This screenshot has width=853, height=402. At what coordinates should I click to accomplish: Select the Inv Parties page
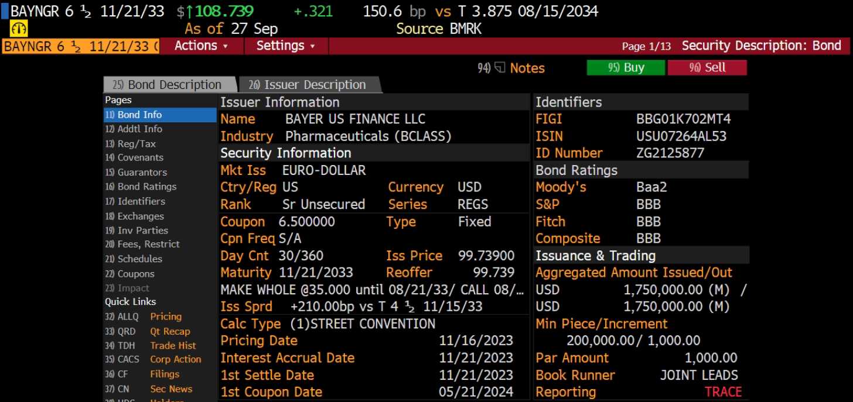[160, 230]
